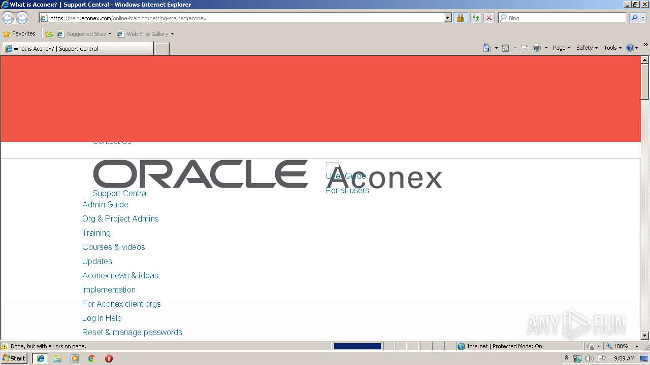Open the Favorites star button
650x365 pixels.
point(19,34)
